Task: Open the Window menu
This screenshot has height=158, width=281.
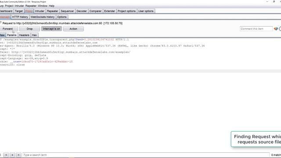Action: click(x=43, y=6)
